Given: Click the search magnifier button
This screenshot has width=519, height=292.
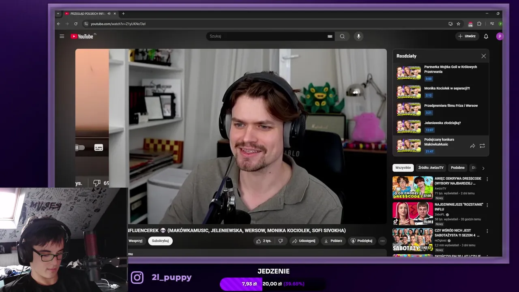Looking at the screenshot, I should point(342,36).
